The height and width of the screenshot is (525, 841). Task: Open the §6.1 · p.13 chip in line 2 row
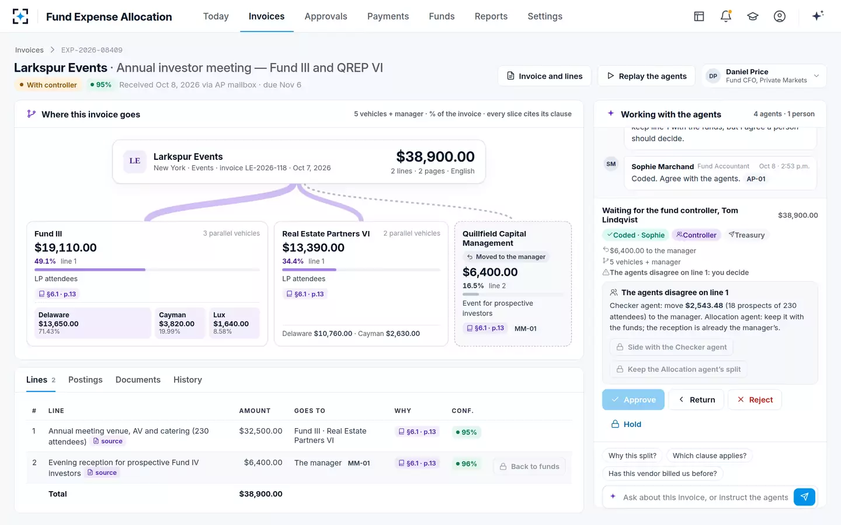pos(417,463)
